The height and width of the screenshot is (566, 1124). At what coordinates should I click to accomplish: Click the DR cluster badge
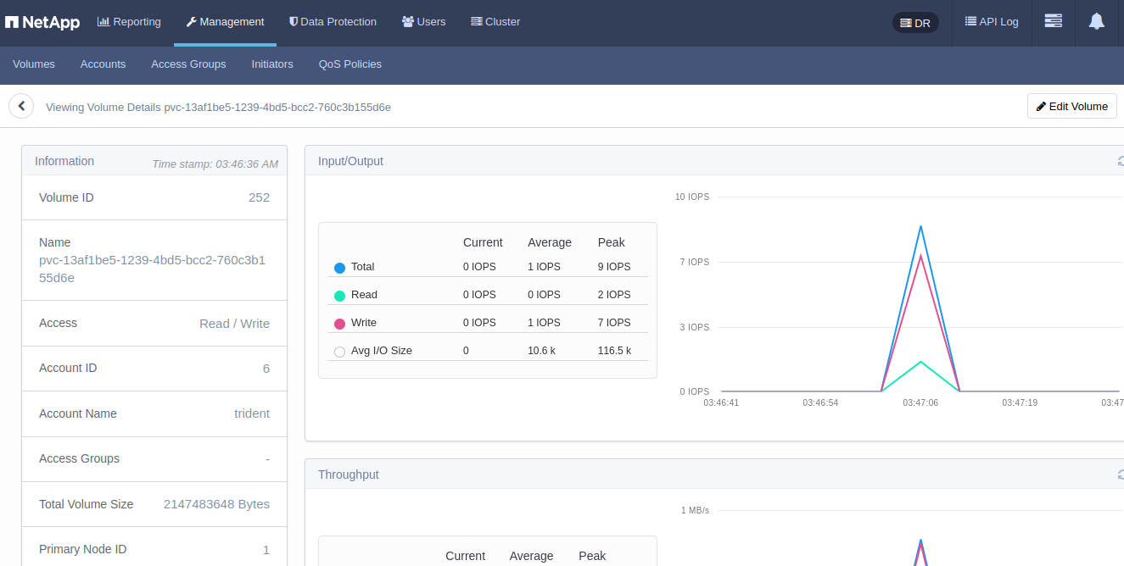click(915, 23)
